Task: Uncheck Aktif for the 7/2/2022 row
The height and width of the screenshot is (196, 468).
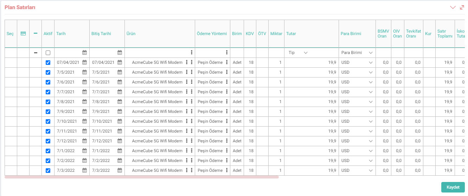Action: click(x=48, y=161)
